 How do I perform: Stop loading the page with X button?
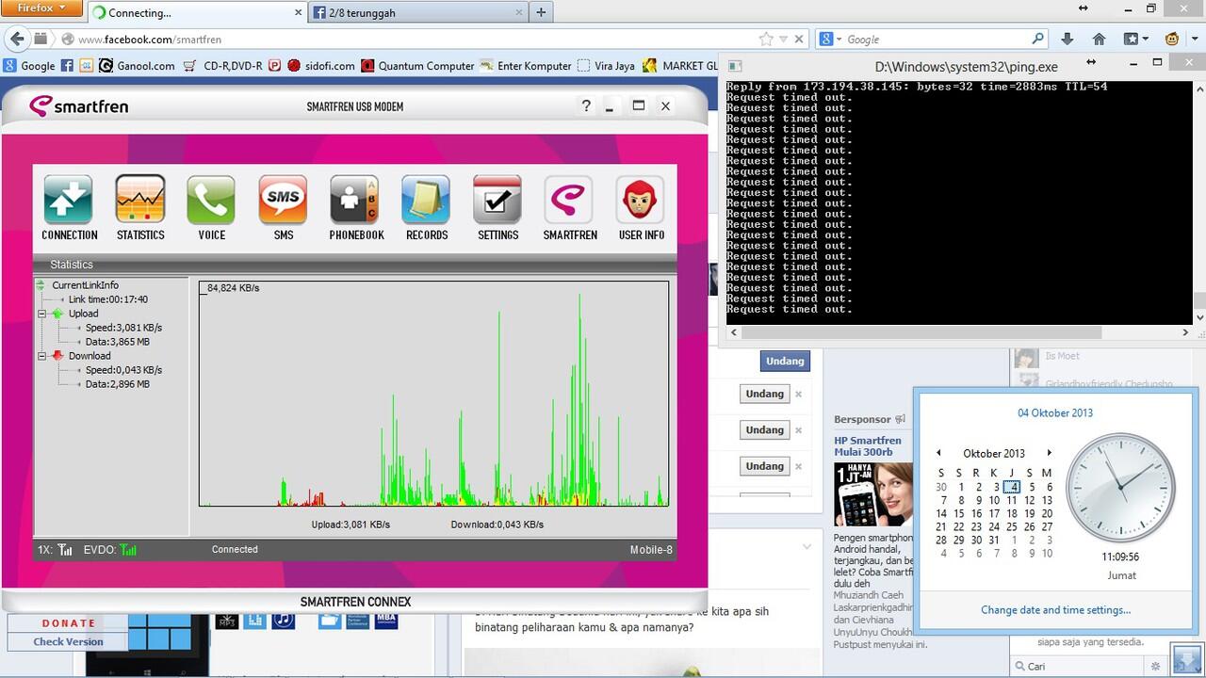[x=799, y=40]
